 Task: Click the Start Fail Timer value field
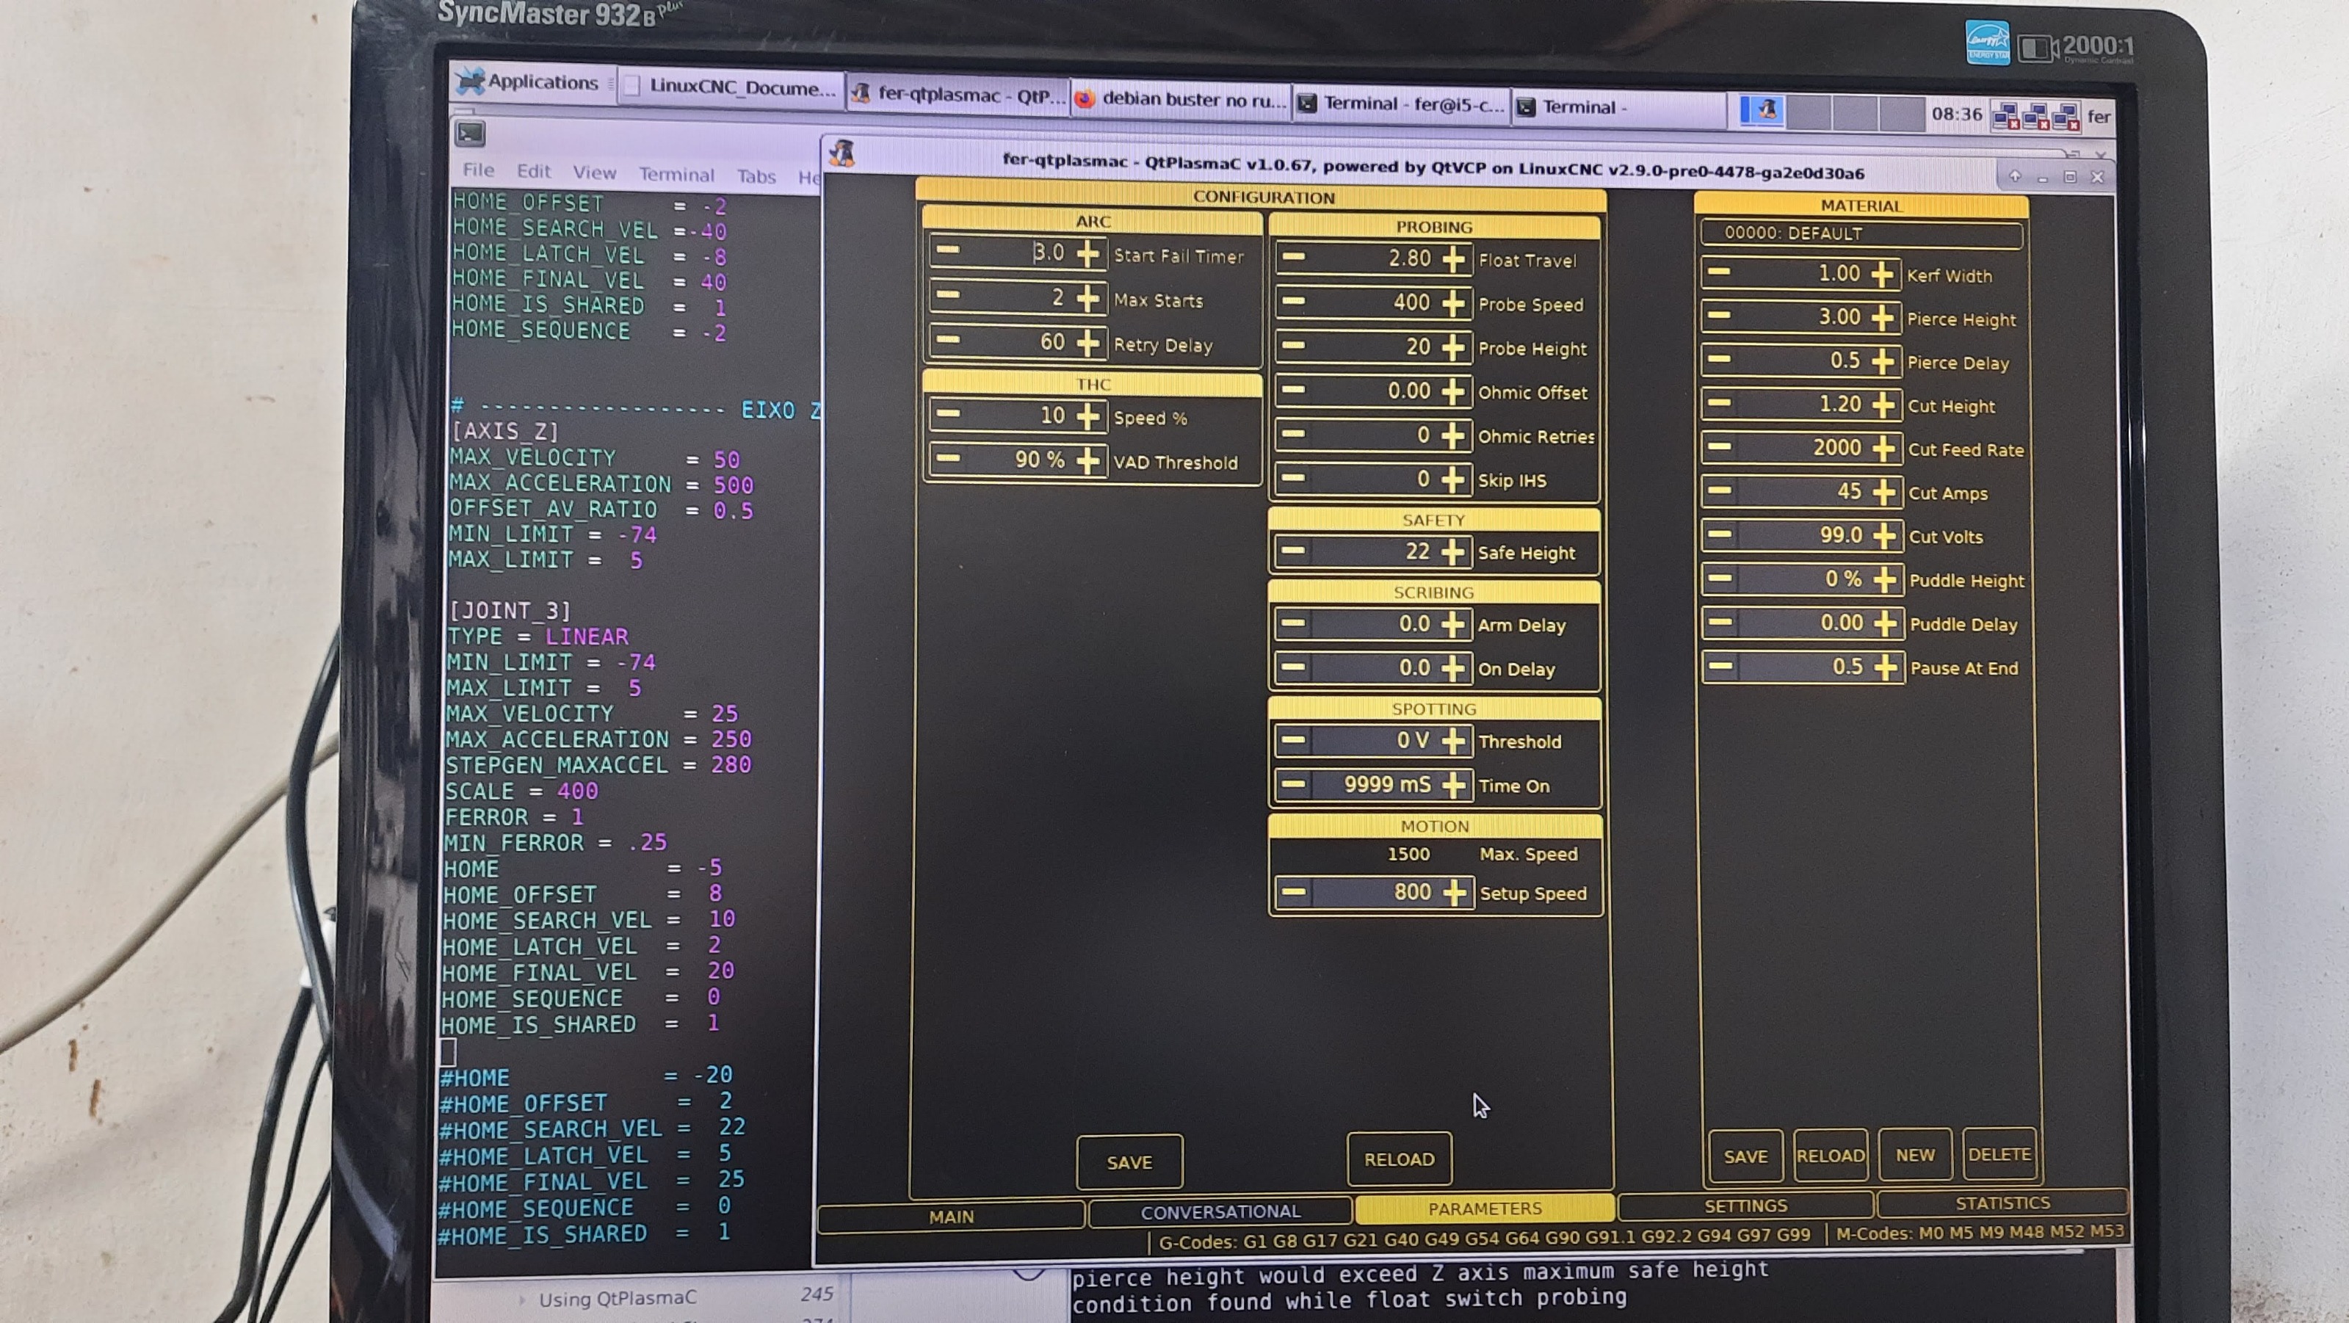(1018, 252)
